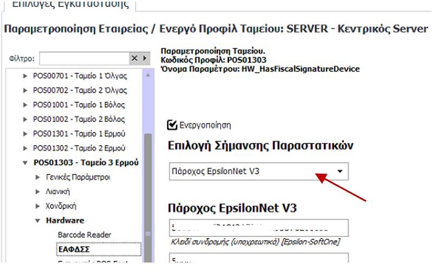The width and height of the screenshot is (436, 277).
Task: Select the ΕΑΦΔΣΣ tree item
Action: 73,249
